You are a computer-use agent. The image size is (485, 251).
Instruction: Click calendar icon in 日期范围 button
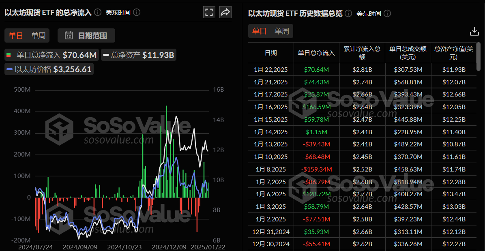(69, 36)
